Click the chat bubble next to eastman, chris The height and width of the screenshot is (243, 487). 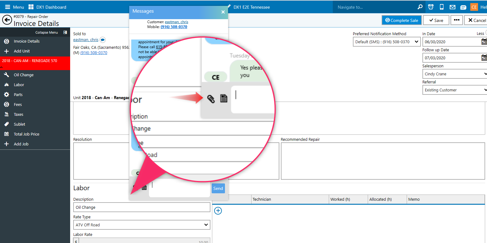tap(103, 40)
